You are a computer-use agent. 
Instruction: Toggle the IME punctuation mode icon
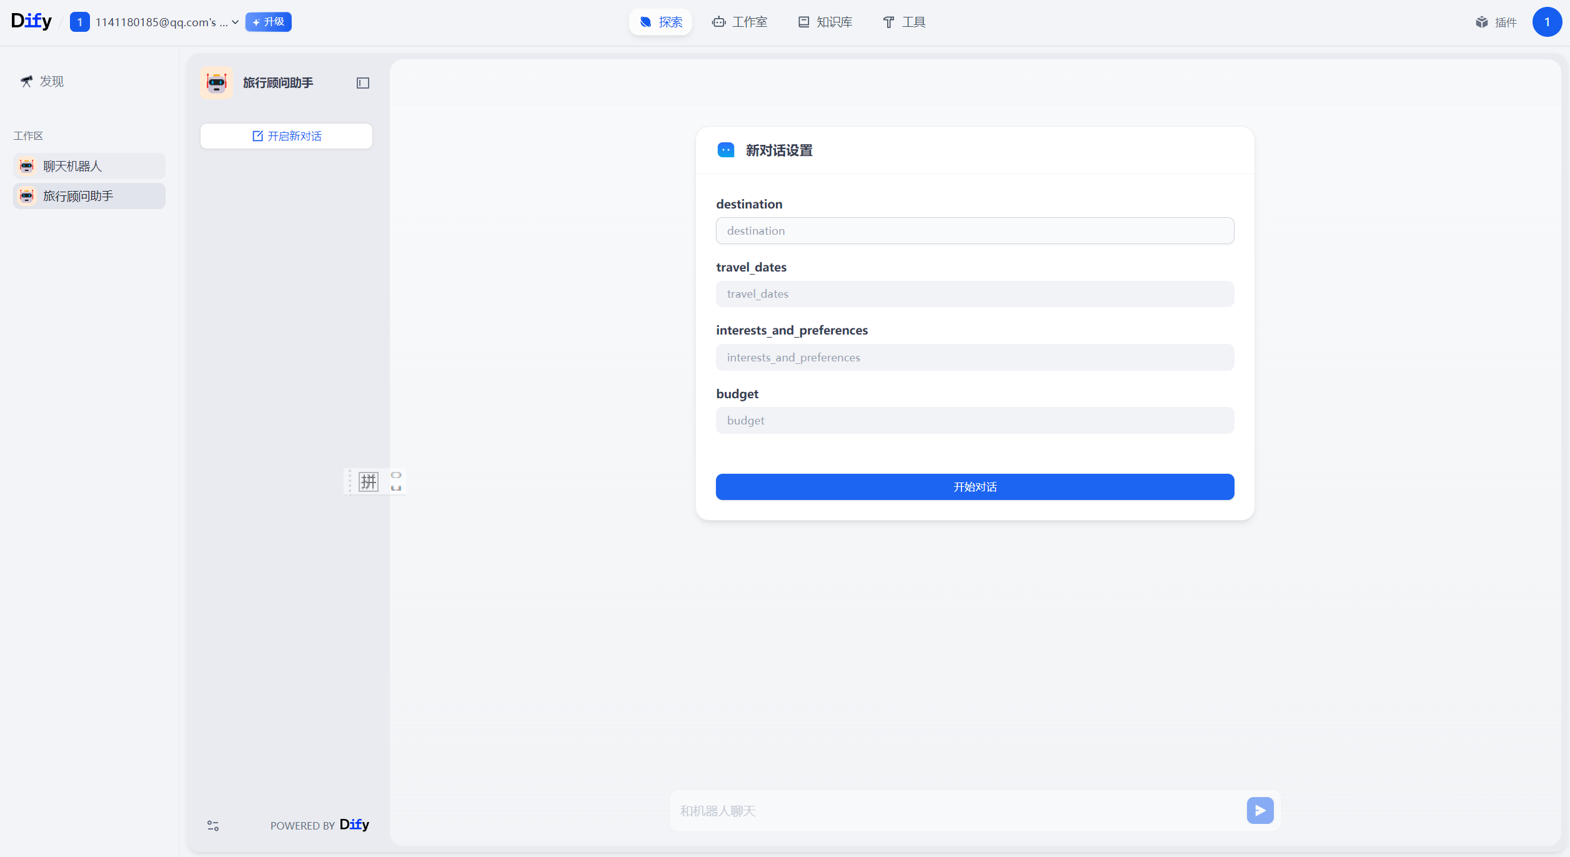click(396, 481)
